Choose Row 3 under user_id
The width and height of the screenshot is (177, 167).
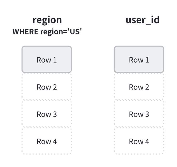(139, 114)
